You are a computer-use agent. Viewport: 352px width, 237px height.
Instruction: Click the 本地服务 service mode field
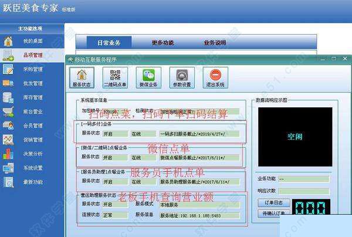pos(199,205)
